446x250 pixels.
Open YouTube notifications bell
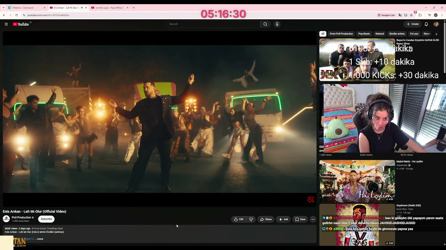(426, 24)
